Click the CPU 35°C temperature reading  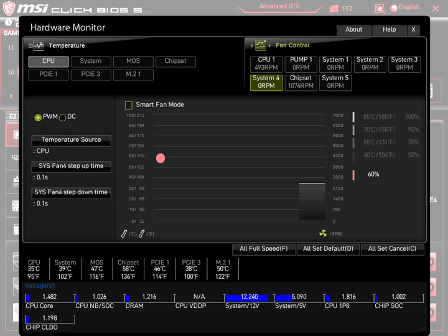point(34,269)
